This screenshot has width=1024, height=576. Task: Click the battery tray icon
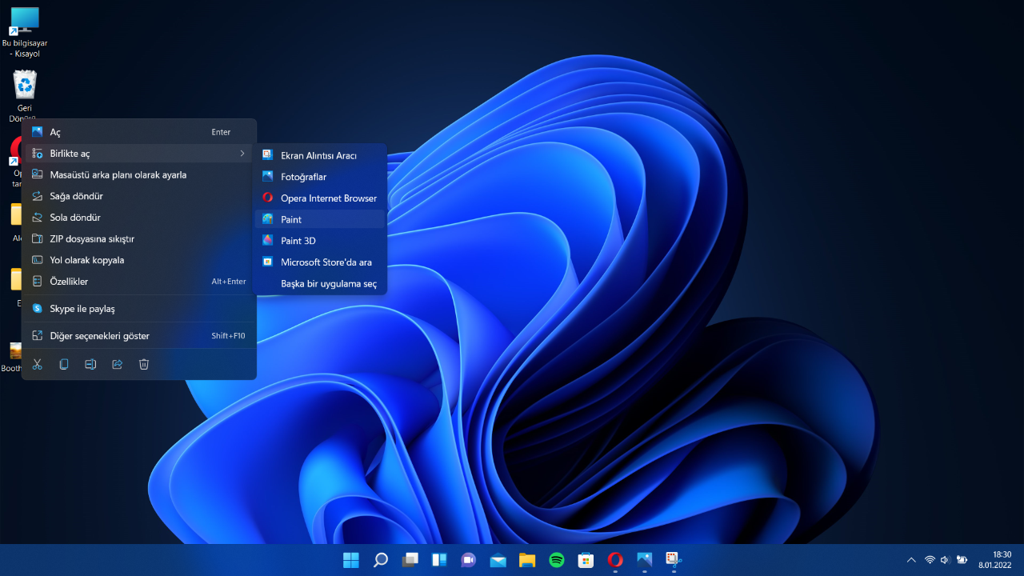(x=962, y=560)
